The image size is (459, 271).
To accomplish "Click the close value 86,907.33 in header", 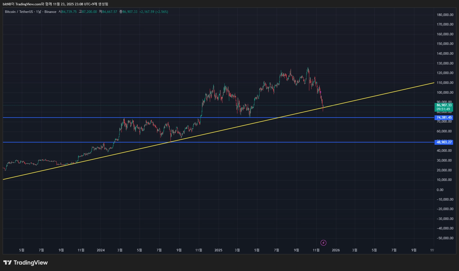I will 130,12.
